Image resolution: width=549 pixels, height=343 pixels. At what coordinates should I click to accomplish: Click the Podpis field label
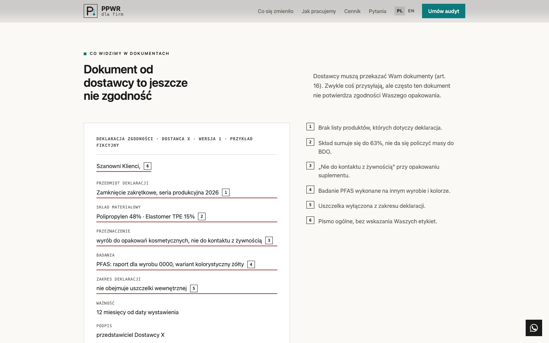pos(104,326)
